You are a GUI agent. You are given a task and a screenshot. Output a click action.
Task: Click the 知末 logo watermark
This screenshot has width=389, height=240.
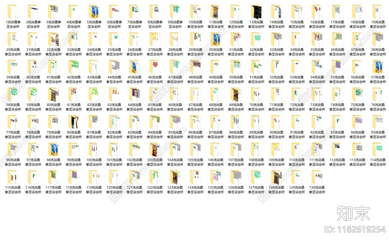point(353,213)
